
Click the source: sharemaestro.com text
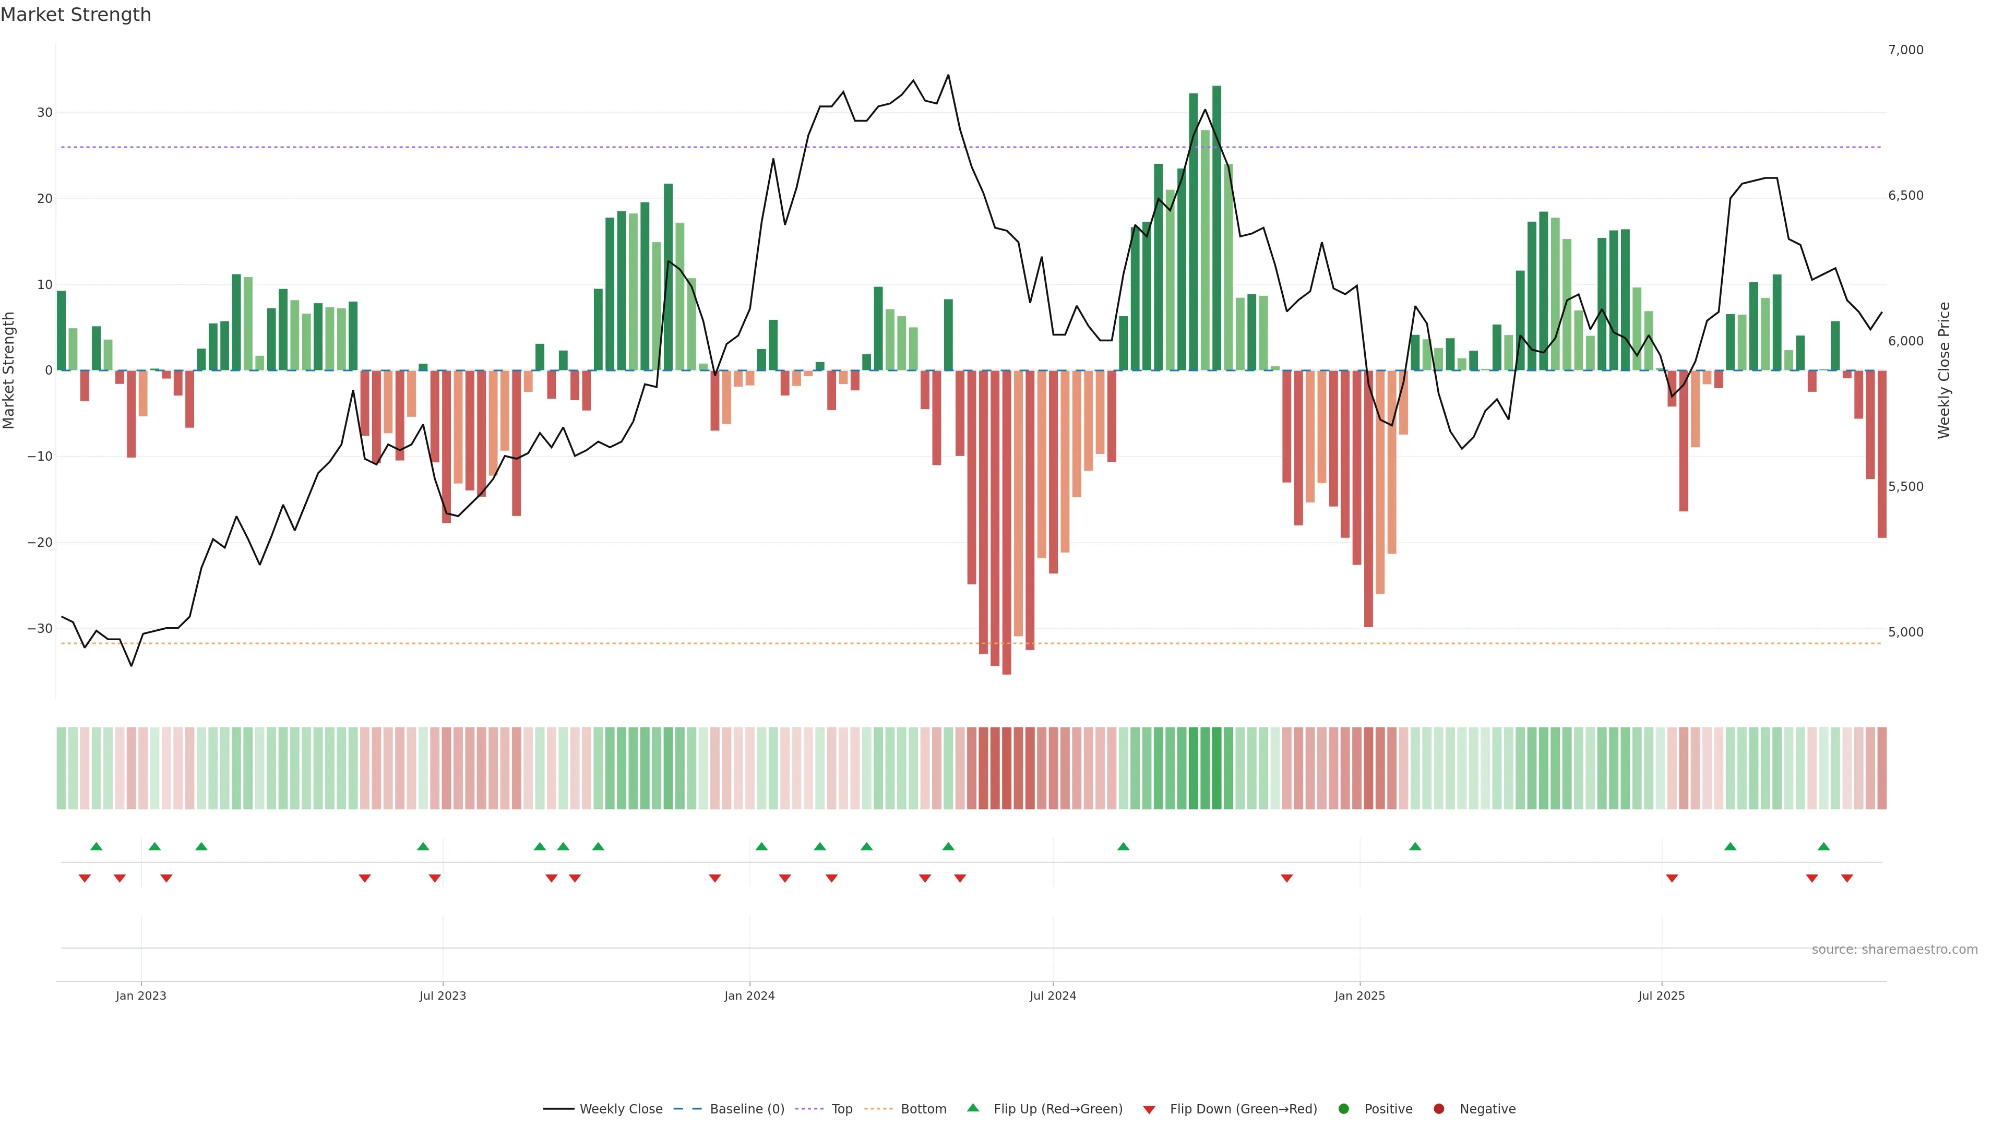(1894, 950)
